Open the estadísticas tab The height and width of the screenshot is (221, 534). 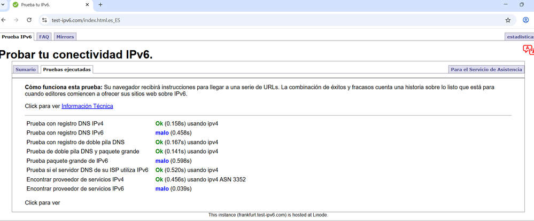pyautogui.click(x=520, y=37)
